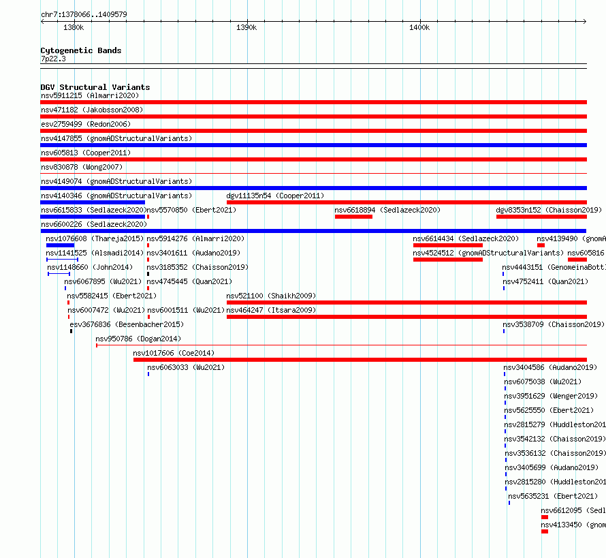Select the blue bar of nsv1076608 (Thareja2015)

point(60,245)
